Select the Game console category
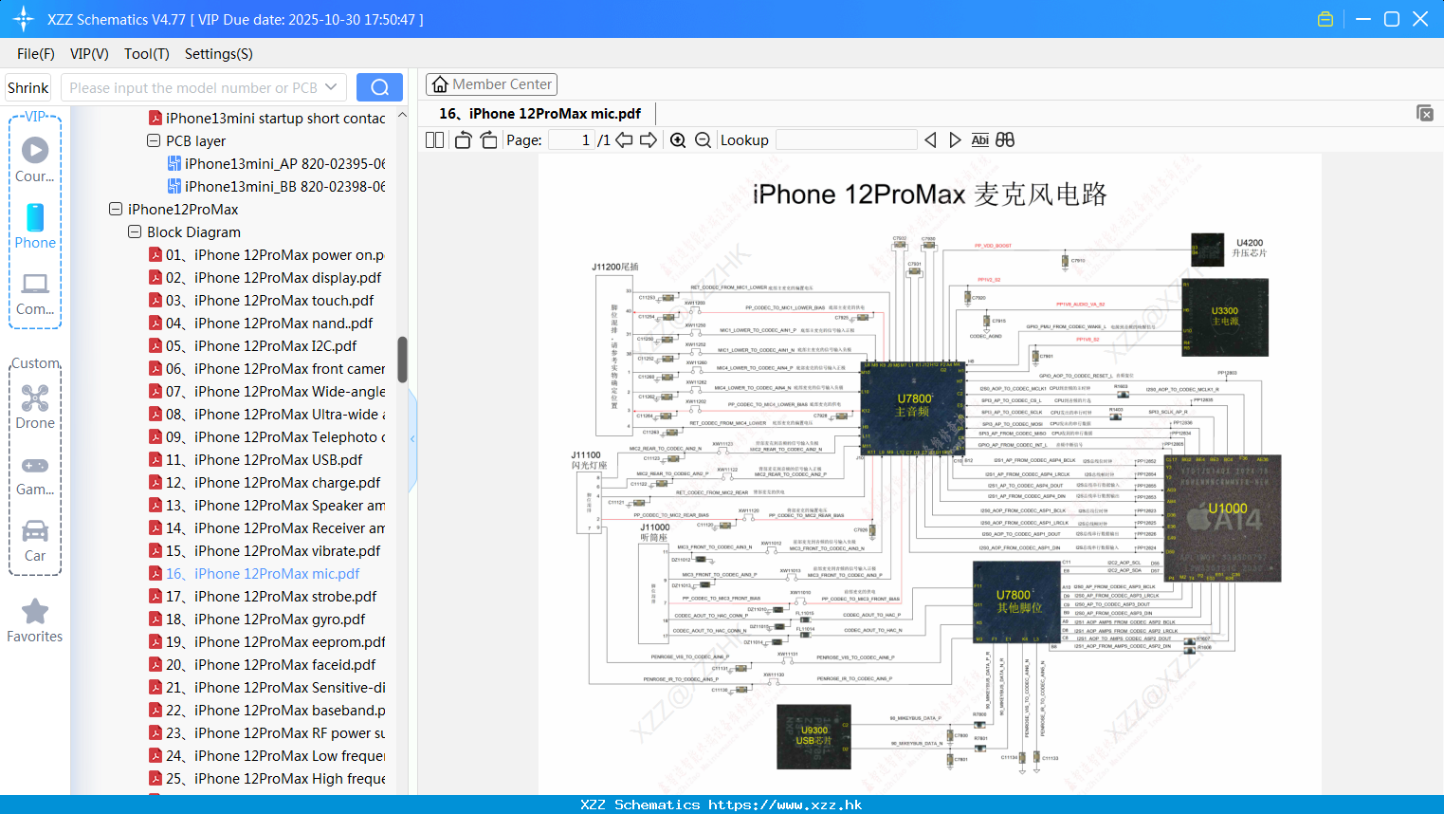1444x814 pixels. pos(35,474)
